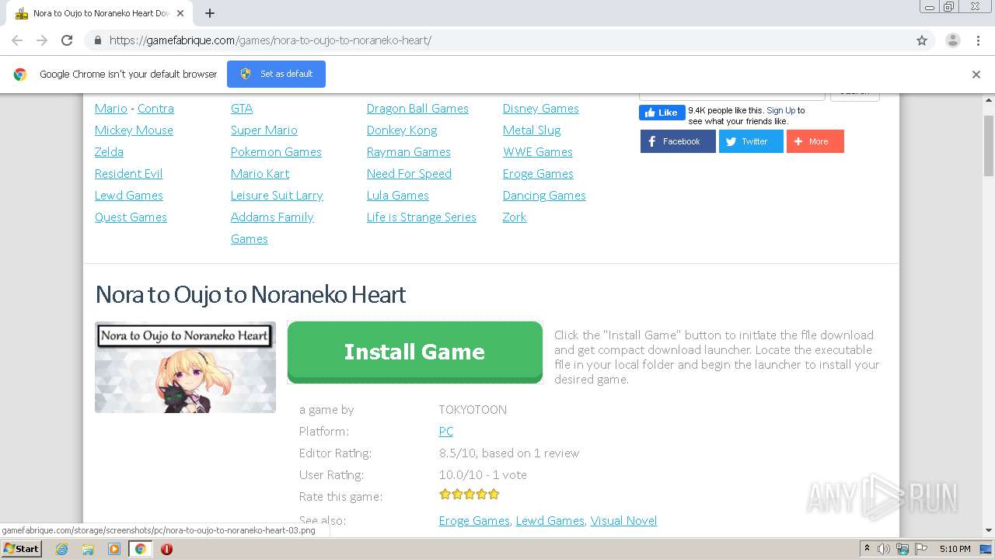Open the Lula Games link
The image size is (995, 559).
tap(398, 196)
